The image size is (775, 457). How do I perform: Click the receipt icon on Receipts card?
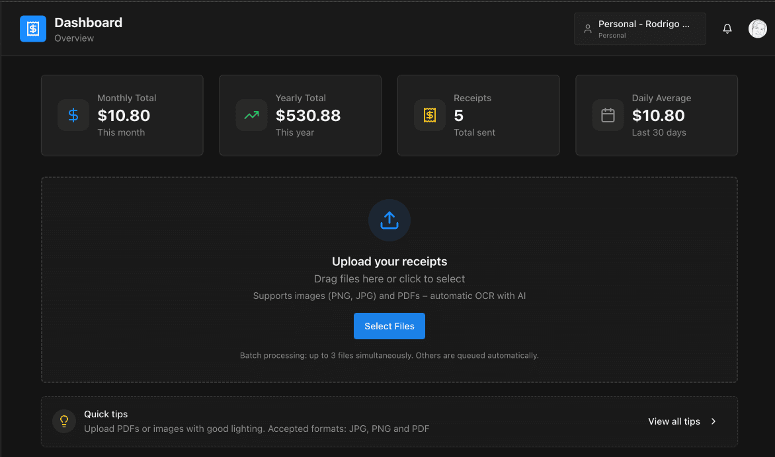click(x=429, y=114)
